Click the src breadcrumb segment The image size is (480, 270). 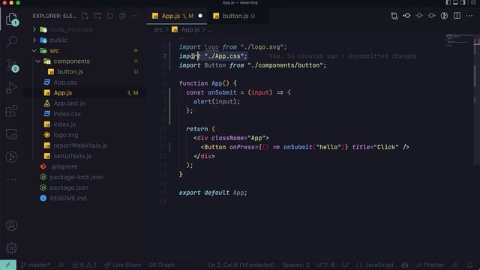coord(158,30)
